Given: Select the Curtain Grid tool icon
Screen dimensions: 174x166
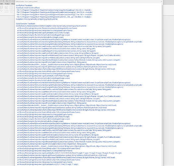Looking at the screenshot, I should pos(11,7).
